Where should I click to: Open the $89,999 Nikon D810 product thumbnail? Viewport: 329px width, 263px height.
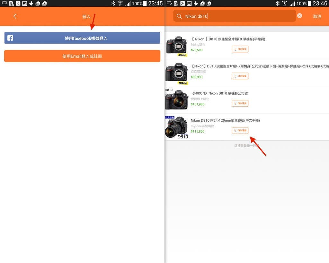(x=177, y=74)
